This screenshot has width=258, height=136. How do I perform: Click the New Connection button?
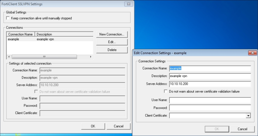click(112, 34)
